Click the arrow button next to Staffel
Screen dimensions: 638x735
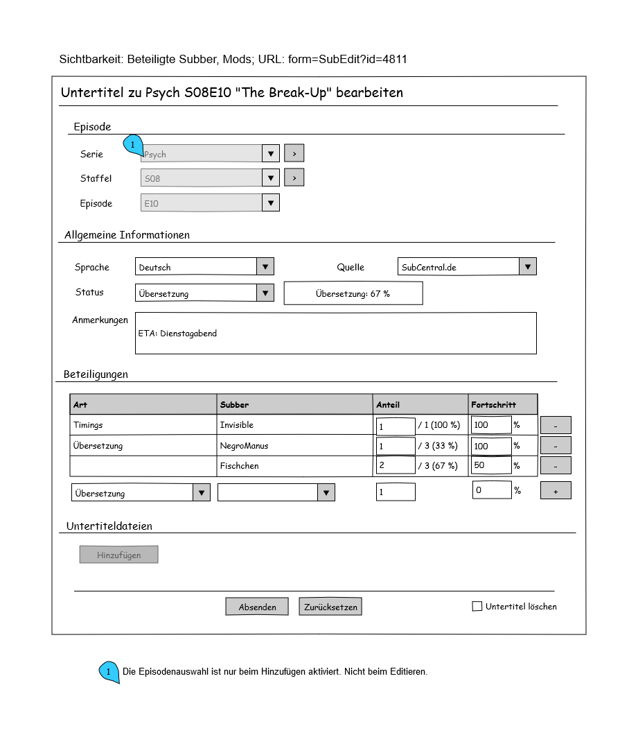coord(294,178)
